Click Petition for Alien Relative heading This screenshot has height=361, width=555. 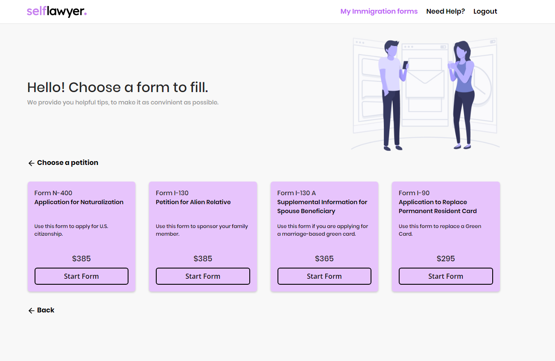(193, 202)
